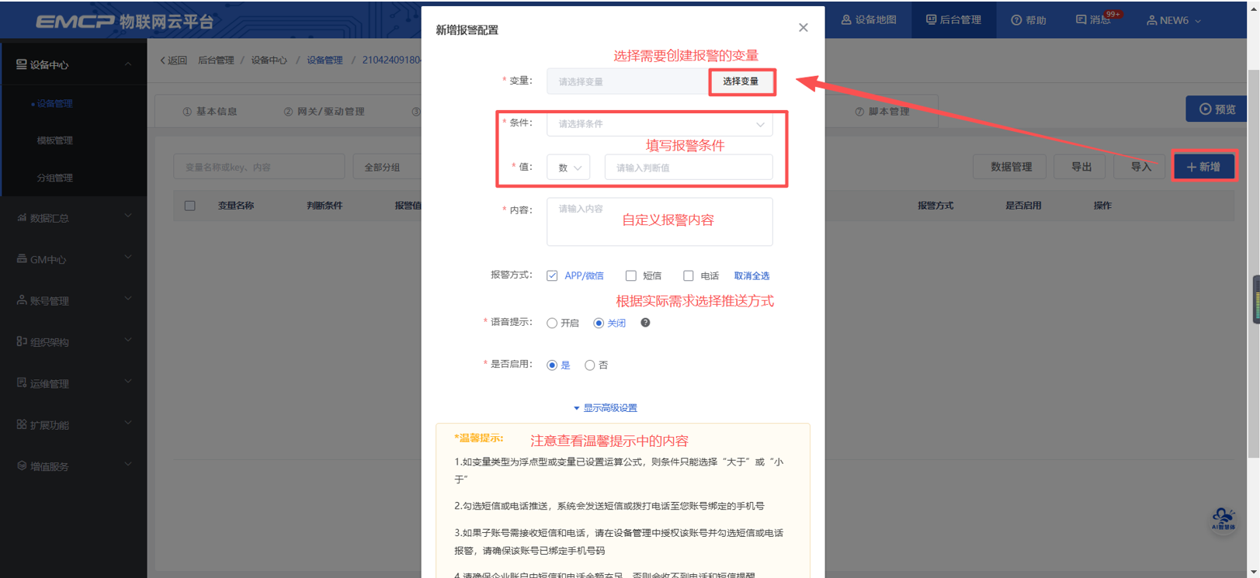Select 分组管理 in sidebar
The width and height of the screenshot is (1260, 578).
[x=54, y=178]
